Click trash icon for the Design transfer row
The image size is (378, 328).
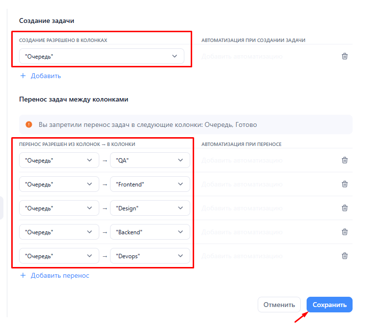(x=344, y=208)
